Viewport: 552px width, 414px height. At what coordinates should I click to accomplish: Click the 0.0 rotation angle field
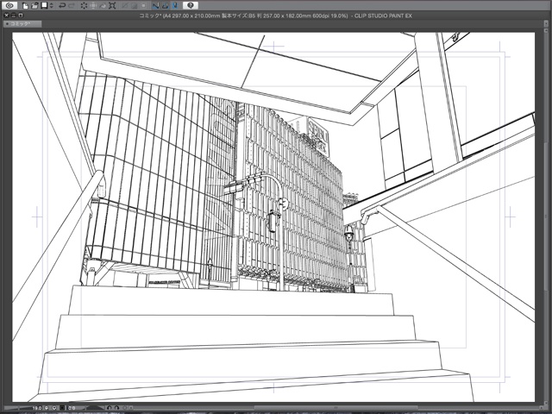(72, 408)
